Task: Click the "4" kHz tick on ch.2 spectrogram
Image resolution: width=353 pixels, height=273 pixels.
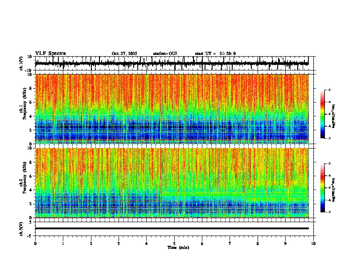Action: point(31,190)
